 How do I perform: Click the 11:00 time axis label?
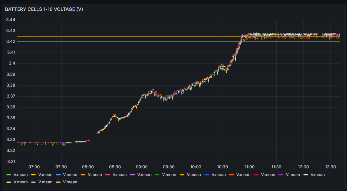[249, 167]
